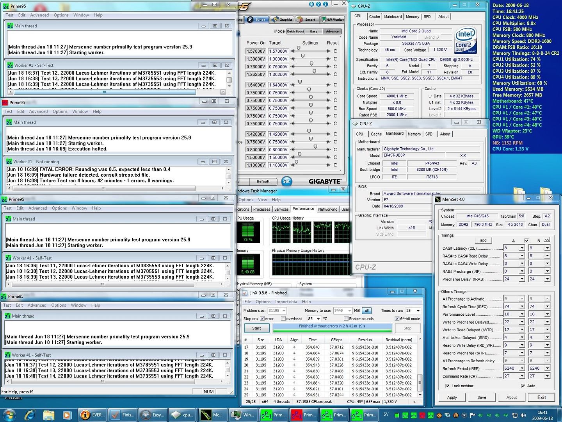Open Times to run dropdown in LinX
562x422 pixels.
pyautogui.click(x=418, y=311)
